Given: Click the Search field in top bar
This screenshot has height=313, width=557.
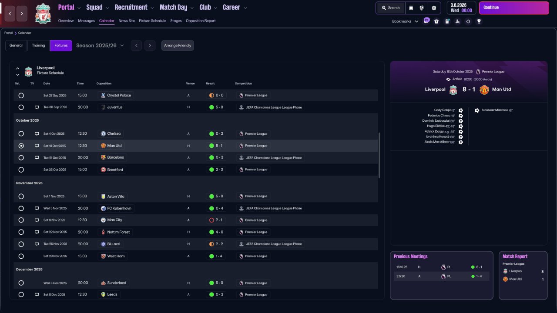Looking at the screenshot, I should [x=390, y=8].
